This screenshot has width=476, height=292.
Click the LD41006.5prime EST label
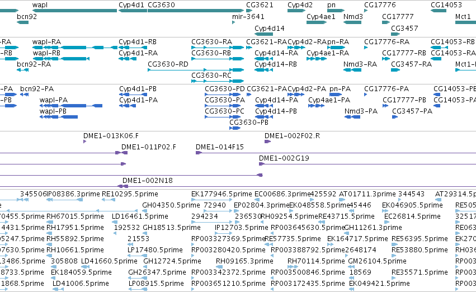[x=81, y=284]
